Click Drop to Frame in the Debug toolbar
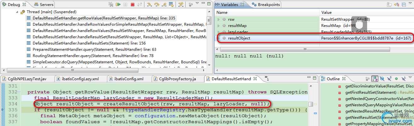The width and height of the screenshot is (414, 126). coord(171,4)
